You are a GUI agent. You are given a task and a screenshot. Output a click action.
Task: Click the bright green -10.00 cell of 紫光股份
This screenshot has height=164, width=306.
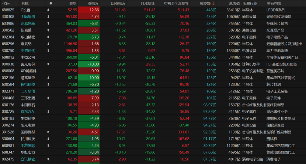(89, 64)
